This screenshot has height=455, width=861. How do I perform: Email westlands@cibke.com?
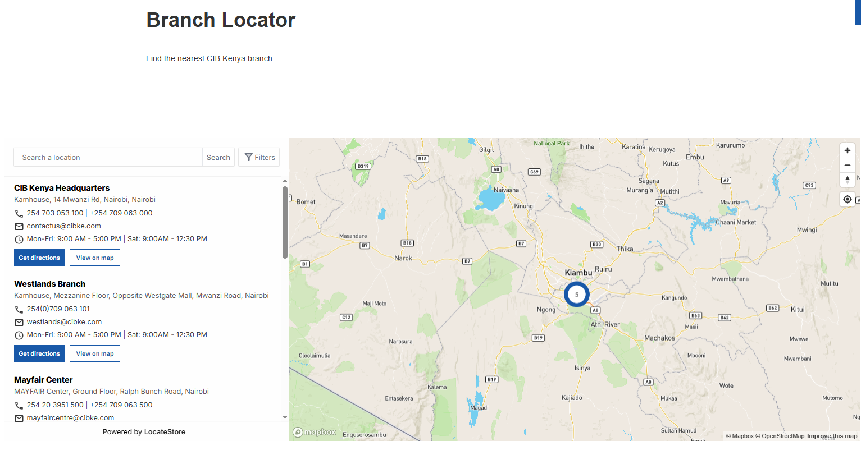pos(64,322)
